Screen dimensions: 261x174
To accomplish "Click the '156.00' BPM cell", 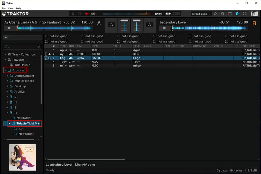I will (x=102, y=58).
